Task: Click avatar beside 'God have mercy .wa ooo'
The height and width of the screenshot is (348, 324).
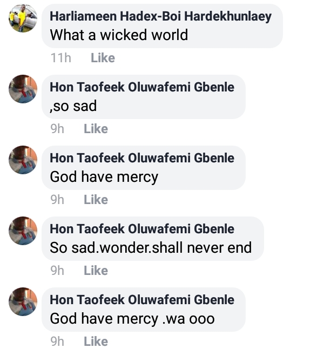Action: click(23, 301)
